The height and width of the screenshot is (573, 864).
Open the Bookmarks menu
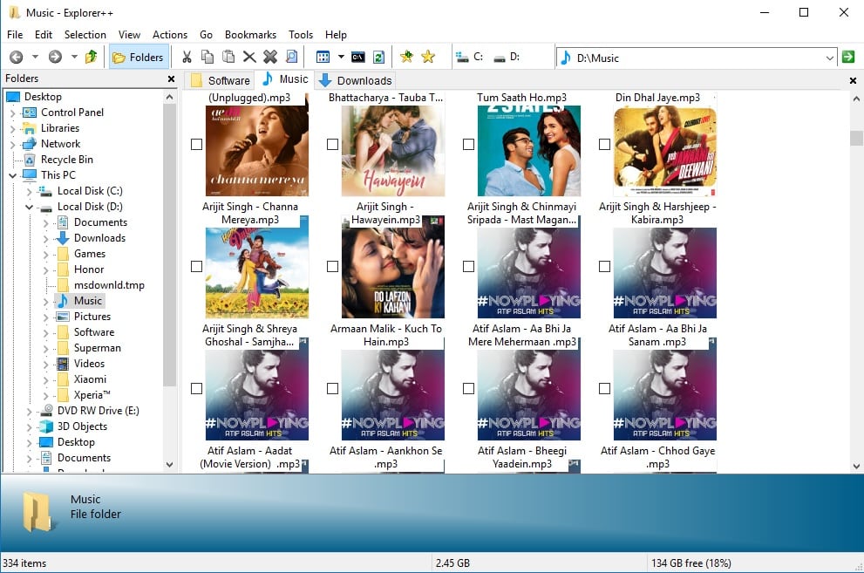point(250,35)
